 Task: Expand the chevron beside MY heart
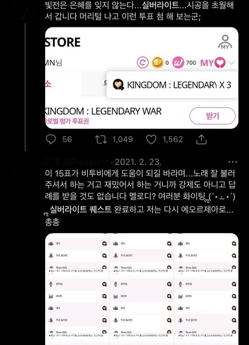coord(231,63)
